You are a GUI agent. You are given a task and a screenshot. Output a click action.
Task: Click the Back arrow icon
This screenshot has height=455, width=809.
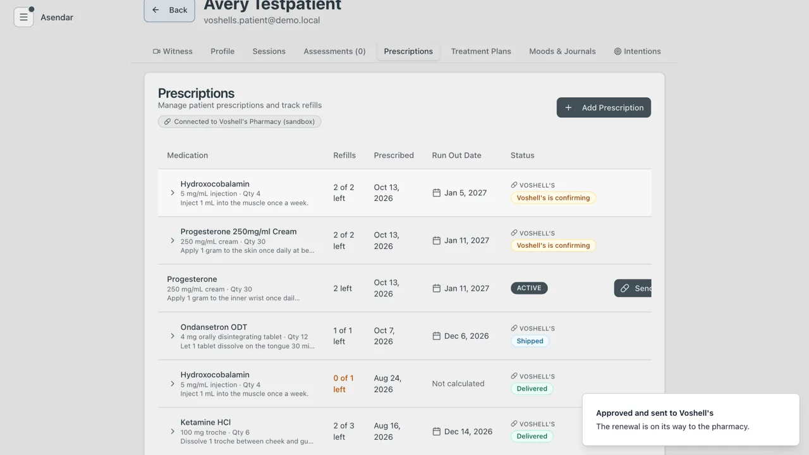click(x=156, y=10)
